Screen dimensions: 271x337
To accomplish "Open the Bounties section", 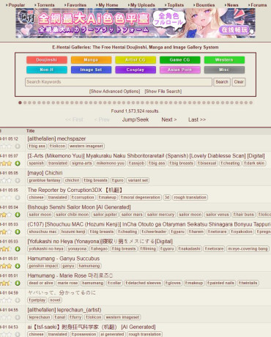I will [204, 5].
